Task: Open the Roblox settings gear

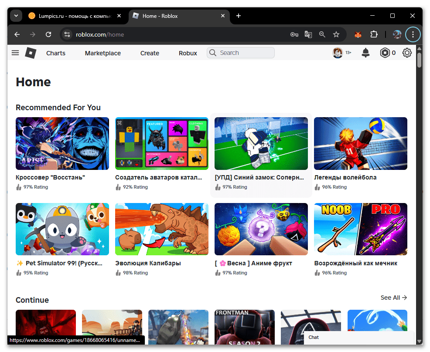Action: tap(407, 53)
